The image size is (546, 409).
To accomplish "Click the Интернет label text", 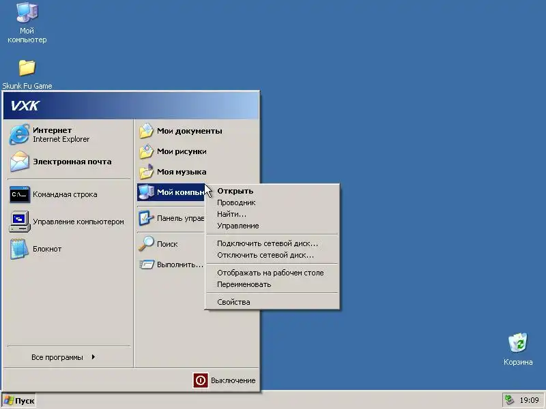I will [53, 130].
